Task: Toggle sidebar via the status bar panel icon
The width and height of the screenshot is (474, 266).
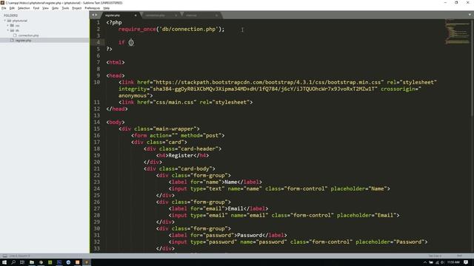Action: tap(5, 256)
